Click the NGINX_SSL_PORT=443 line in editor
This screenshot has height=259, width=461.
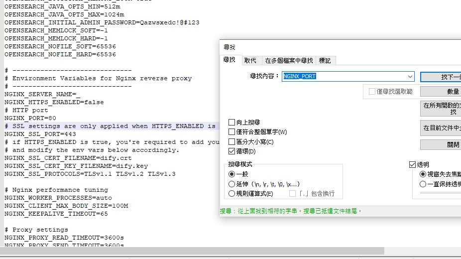pyautogui.click(x=40, y=134)
